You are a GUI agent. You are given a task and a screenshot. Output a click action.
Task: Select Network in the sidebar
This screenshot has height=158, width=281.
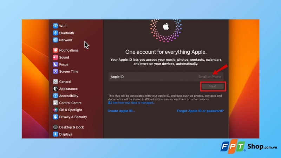(x=66, y=40)
